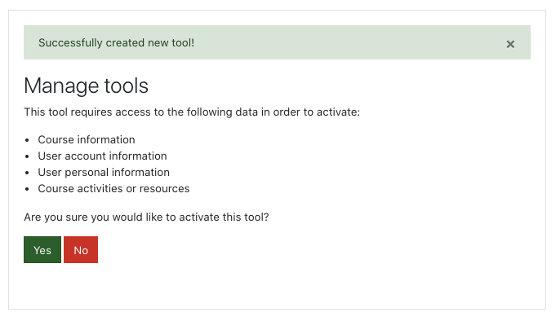Select the 'User account information' list item
This screenshot has width=556, height=334.
point(103,156)
